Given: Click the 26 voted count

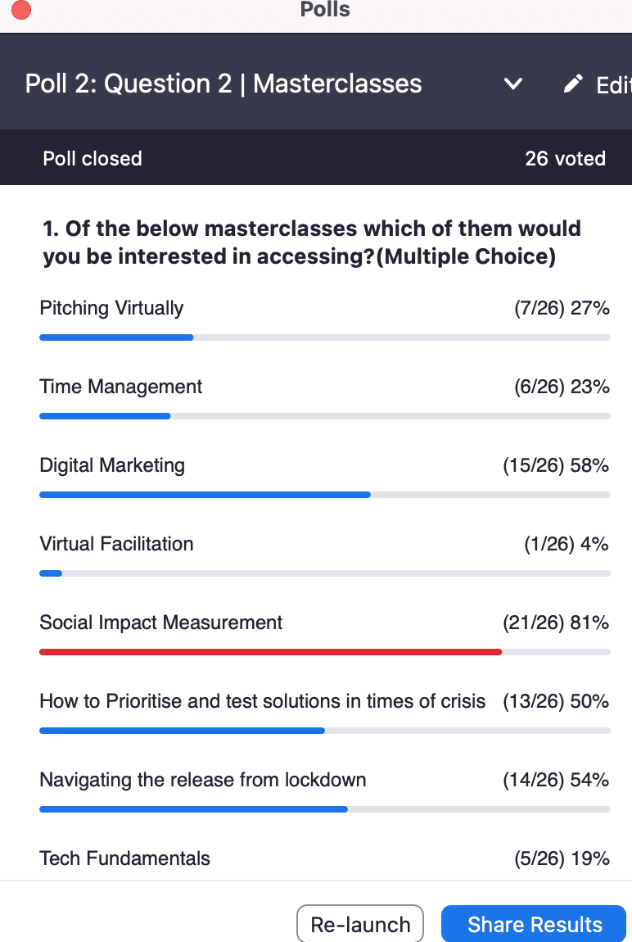Looking at the screenshot, I should click(566, 159).
